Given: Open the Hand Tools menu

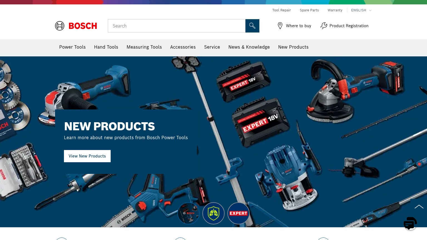Looking at the screenshot, I should [x=106, y=47].
